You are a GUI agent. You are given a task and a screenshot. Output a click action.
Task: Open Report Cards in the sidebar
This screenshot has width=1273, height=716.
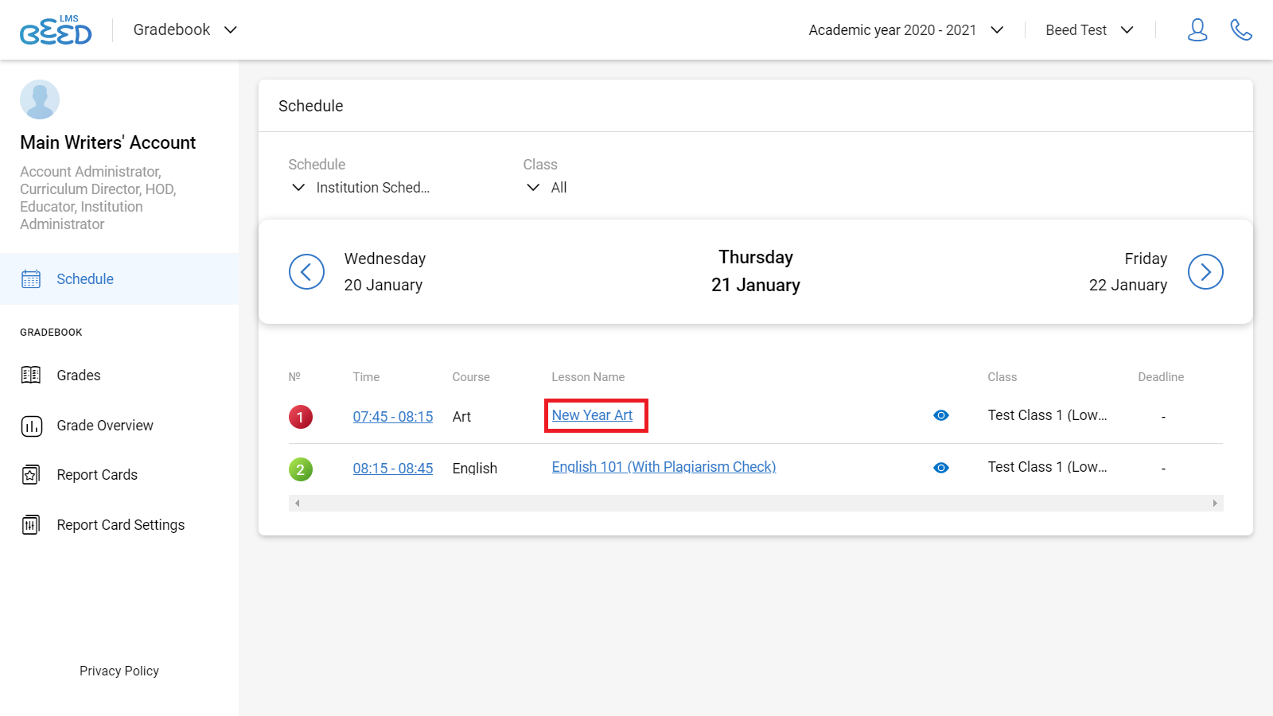(x=97, y=475)
